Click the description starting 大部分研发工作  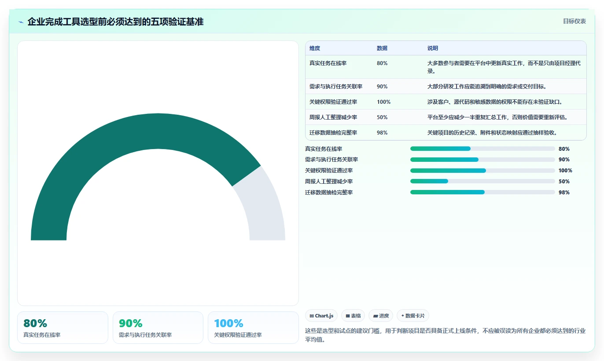click(487, 87)
